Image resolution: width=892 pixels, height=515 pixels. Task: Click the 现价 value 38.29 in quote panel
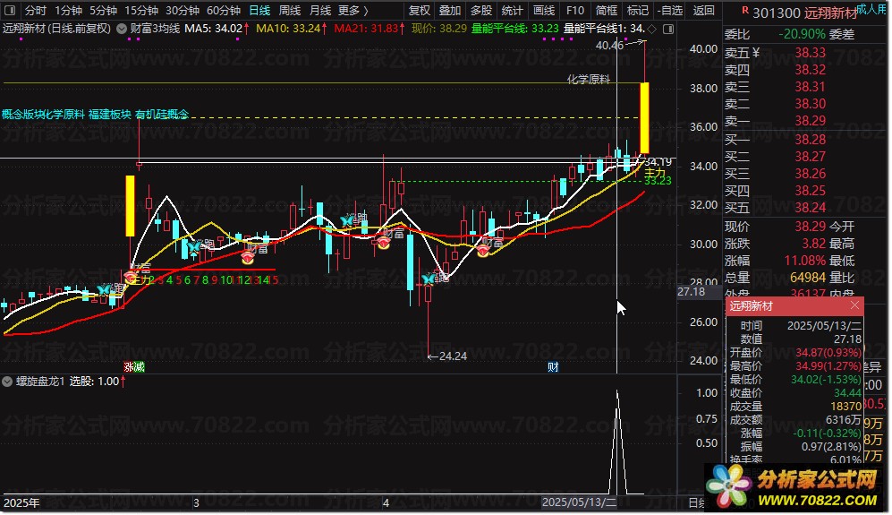pyautogui.click(x=810, y=227)
